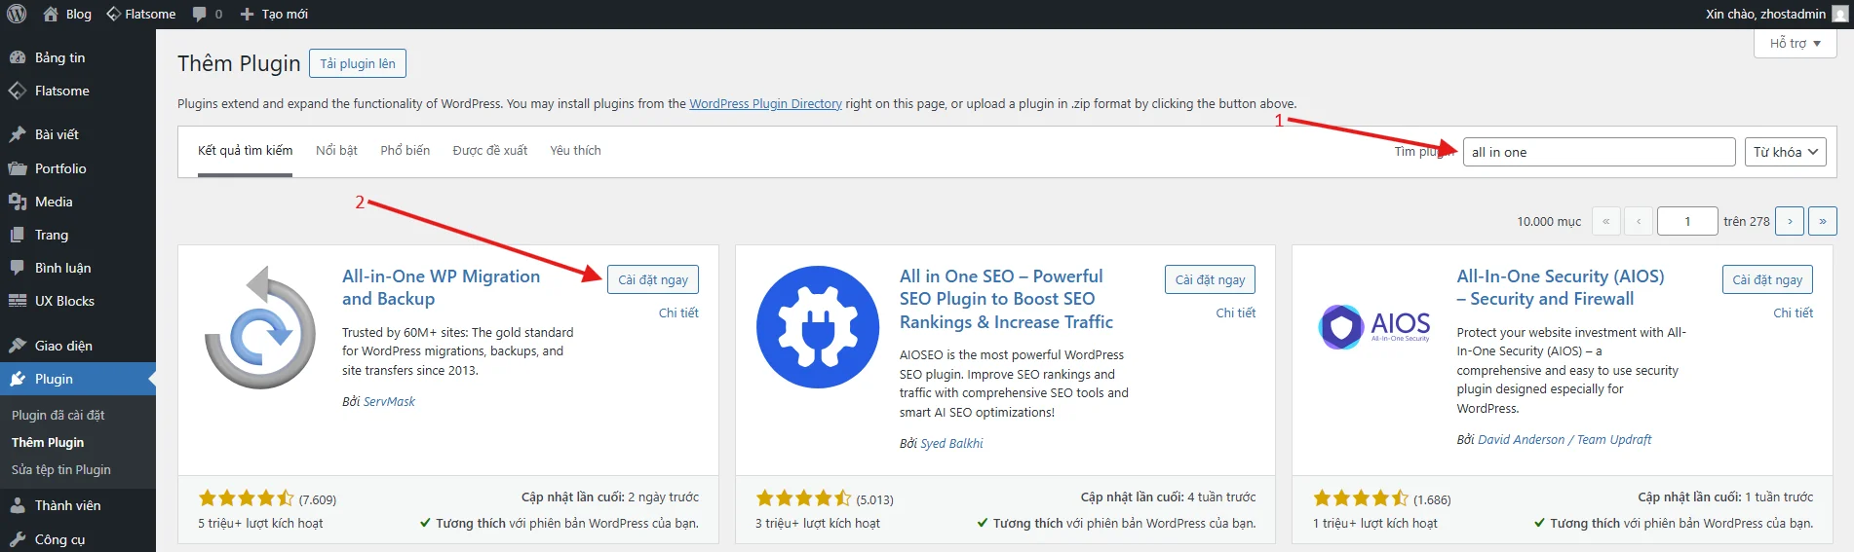This screenshot has height=552, width=1854.
Task: Open WordPress Plugin Directory link
Action: (765, 103)
